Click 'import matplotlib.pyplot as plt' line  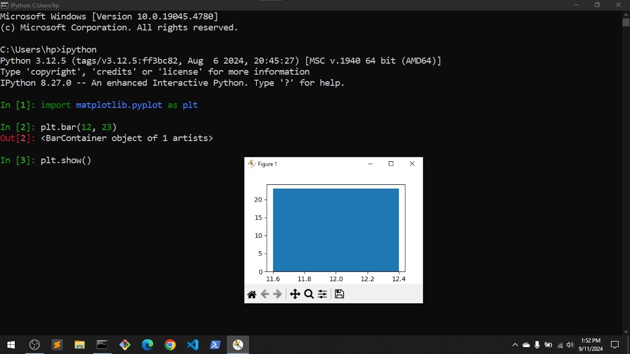119,105
